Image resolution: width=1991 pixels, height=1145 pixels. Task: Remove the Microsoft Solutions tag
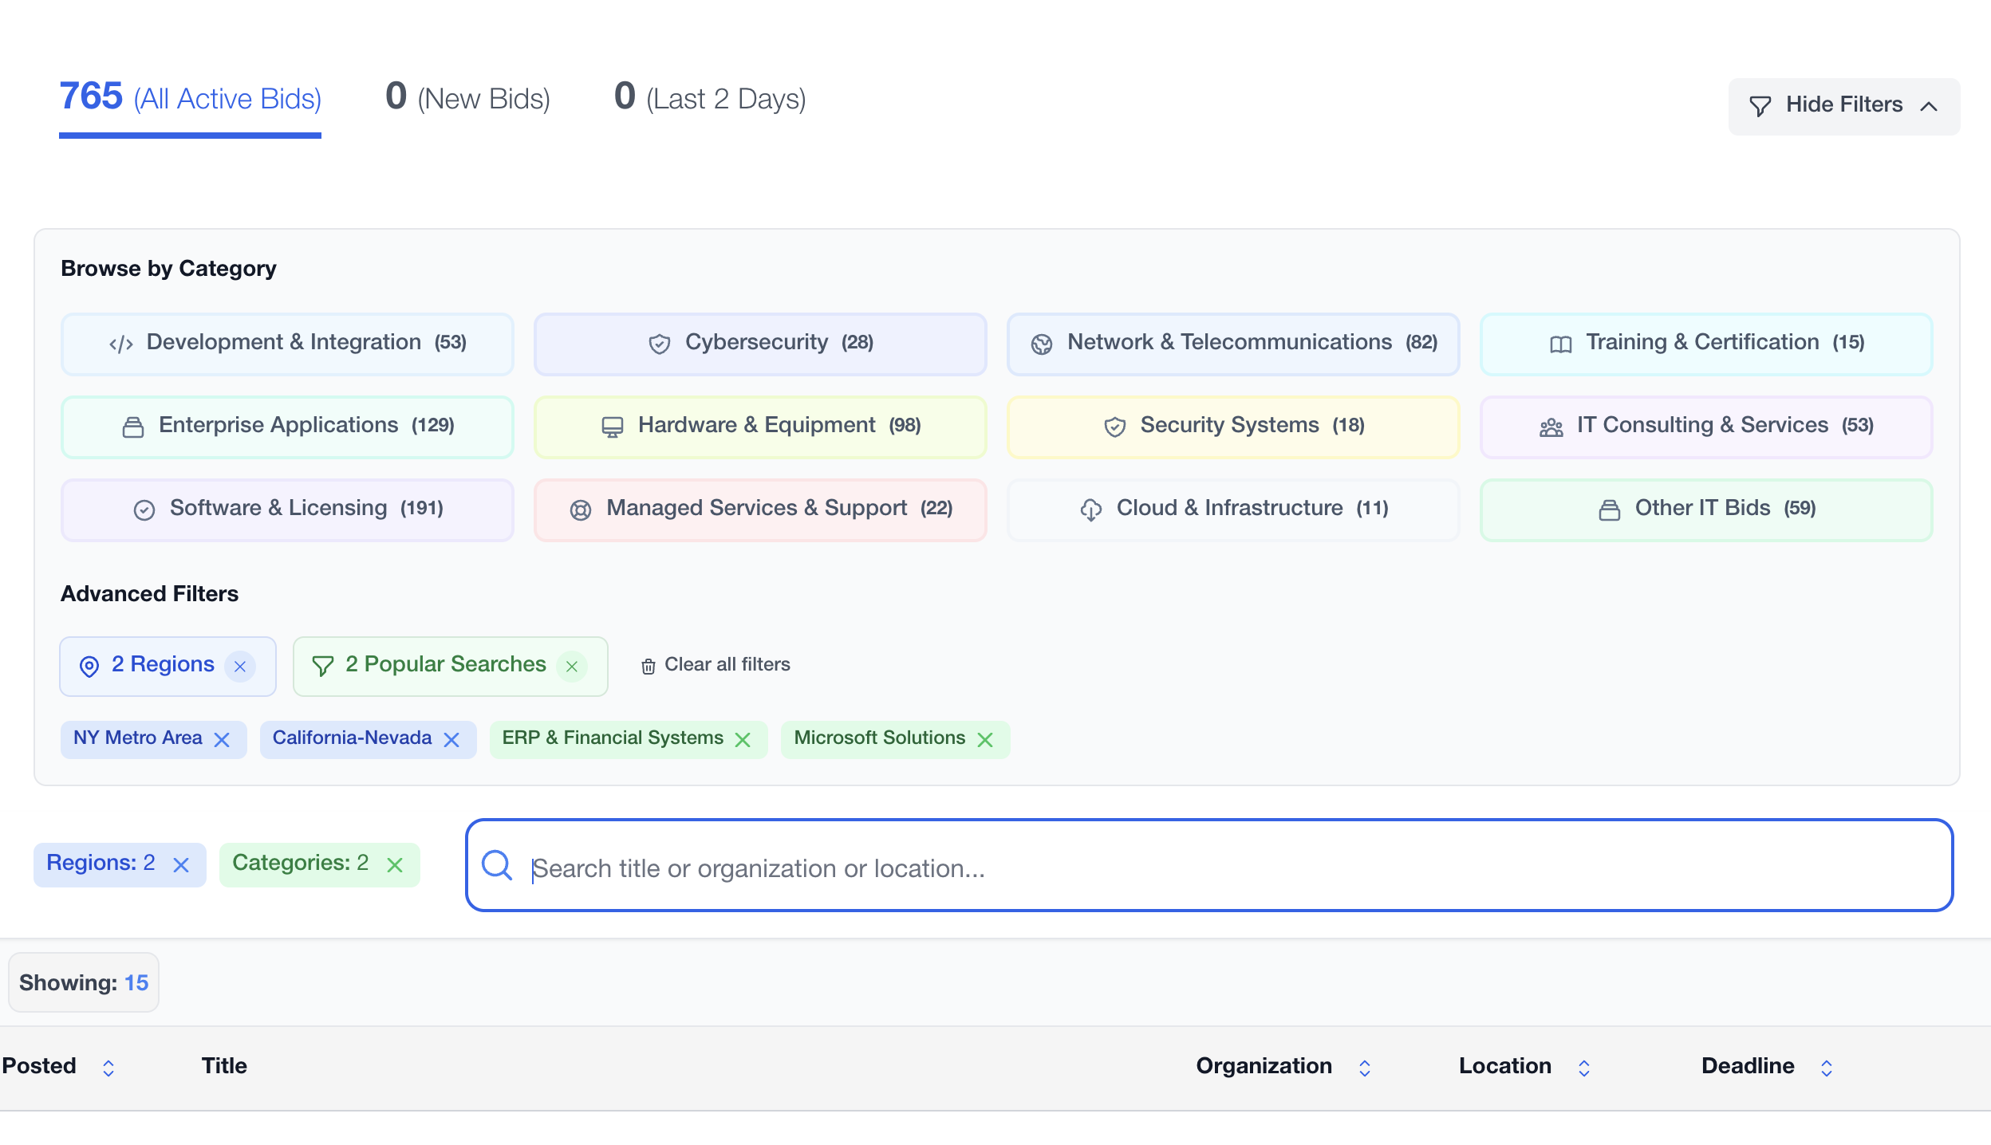(985, 740)
